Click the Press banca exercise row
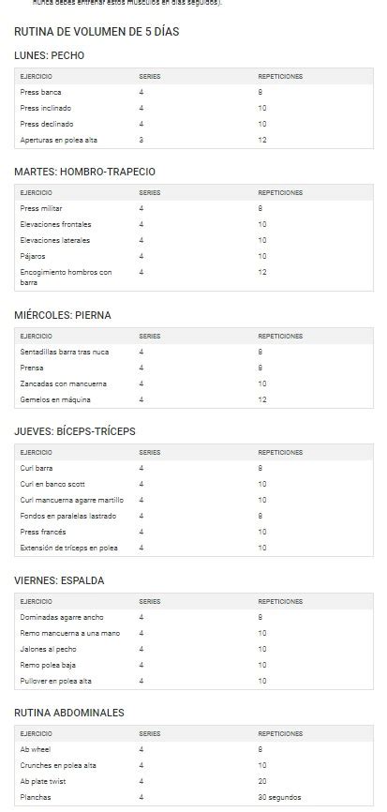The width and height of the screenshot is (387, 812). click(193, 92)
